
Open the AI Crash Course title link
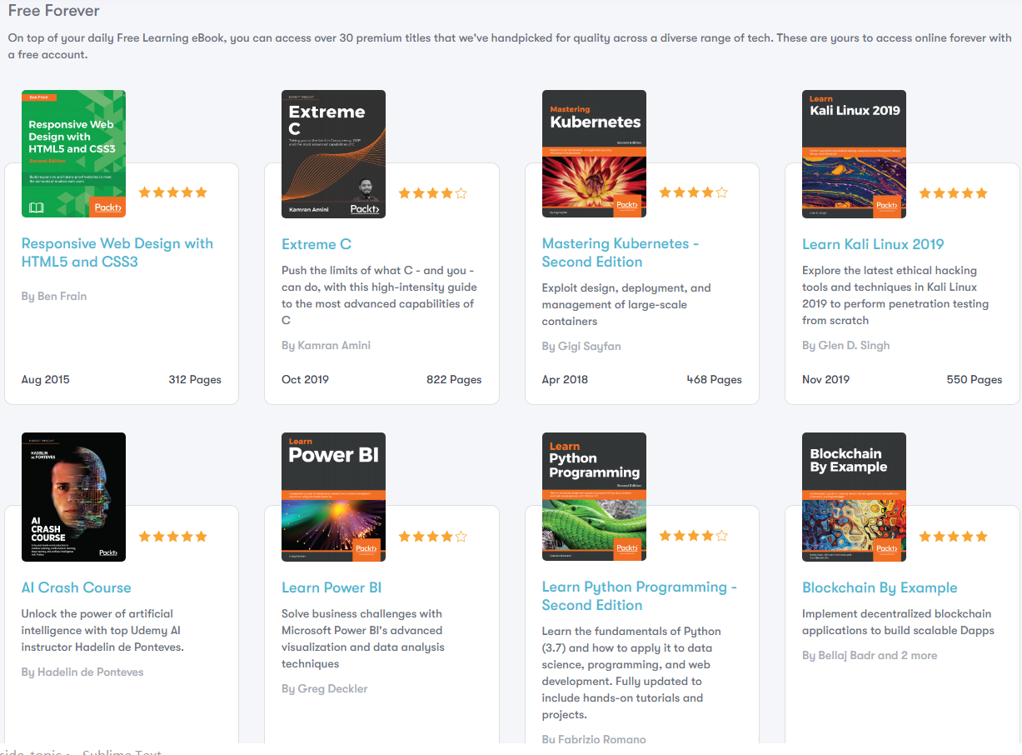coord(77,587)
